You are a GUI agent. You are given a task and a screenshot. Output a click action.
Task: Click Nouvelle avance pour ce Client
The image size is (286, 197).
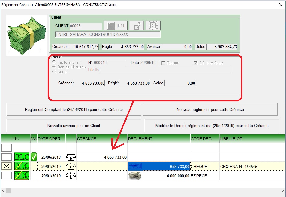(74, 126)
